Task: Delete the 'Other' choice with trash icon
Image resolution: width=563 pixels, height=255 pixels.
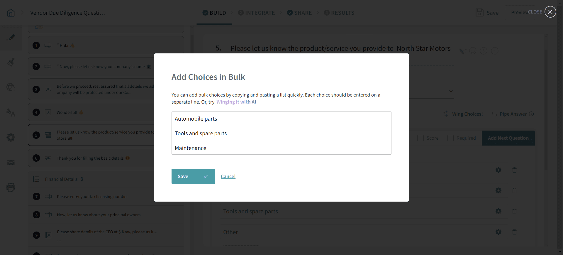Action: click(514, 232)
